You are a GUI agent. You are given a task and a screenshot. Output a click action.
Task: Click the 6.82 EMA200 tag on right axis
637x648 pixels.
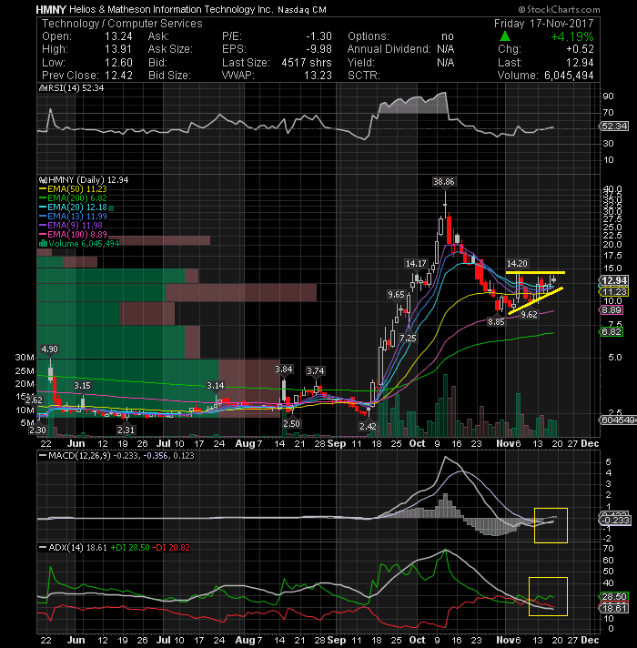pyautogui.click(x=612, y=332)
